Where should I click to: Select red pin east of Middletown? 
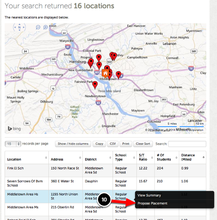(119, 75)
